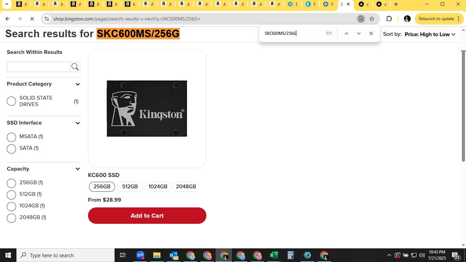Select 256GB (1) sidebar capacity filter

click(11, 183)
